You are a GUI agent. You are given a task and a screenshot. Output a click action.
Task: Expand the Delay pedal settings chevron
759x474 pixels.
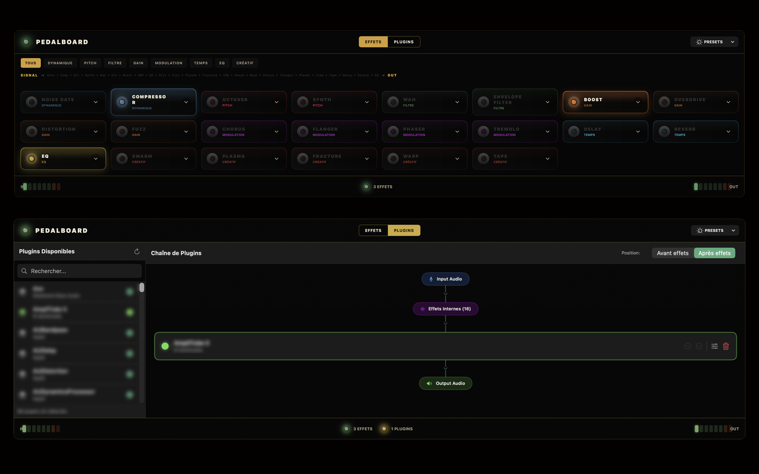[638, 132]
